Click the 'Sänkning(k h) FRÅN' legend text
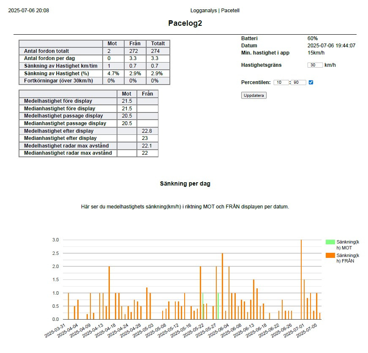Image resolution: width=368 pixels, height=353 pixels. [x=348, y=258]
